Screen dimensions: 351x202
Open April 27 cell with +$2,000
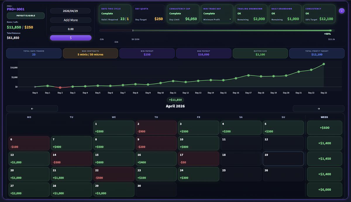pyautogui.click(x=29, y=190)
